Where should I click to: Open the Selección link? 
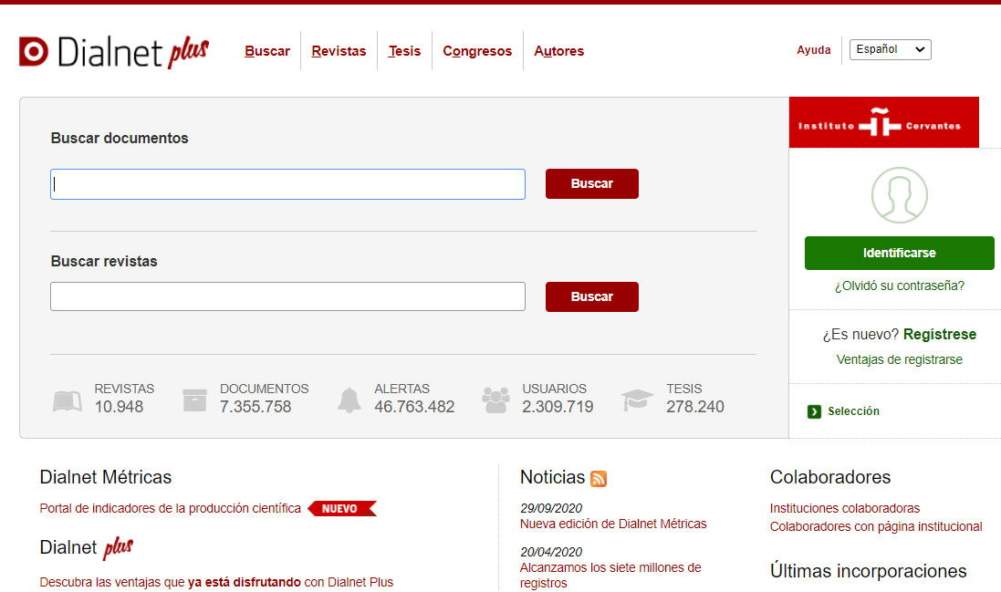pyautogui.click(x=853, y=411)
